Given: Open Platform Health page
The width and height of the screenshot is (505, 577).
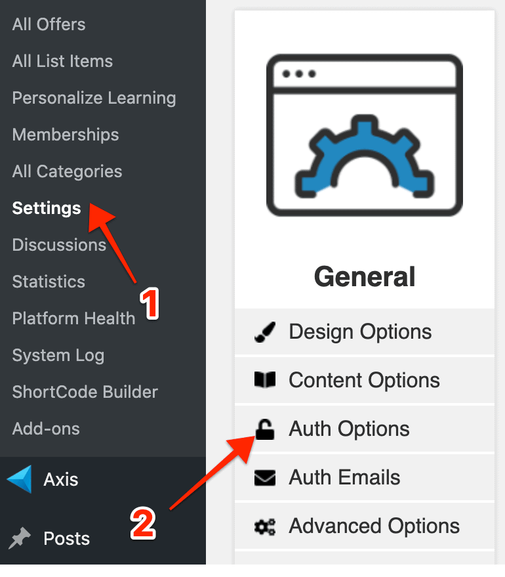Looking at the screenshot, I should 73,318.
